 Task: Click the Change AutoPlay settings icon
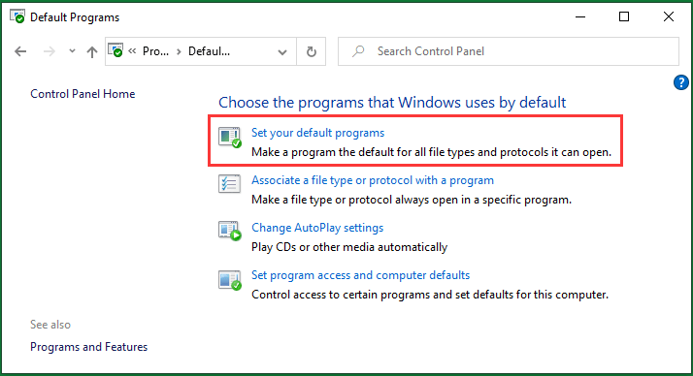coord(230,231)
